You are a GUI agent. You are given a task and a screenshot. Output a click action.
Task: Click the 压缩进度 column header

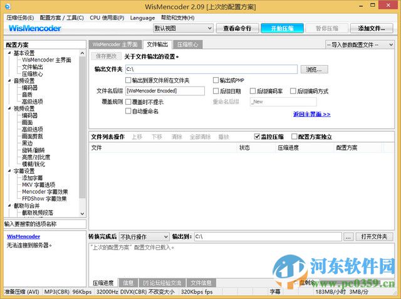click(304, 148)
